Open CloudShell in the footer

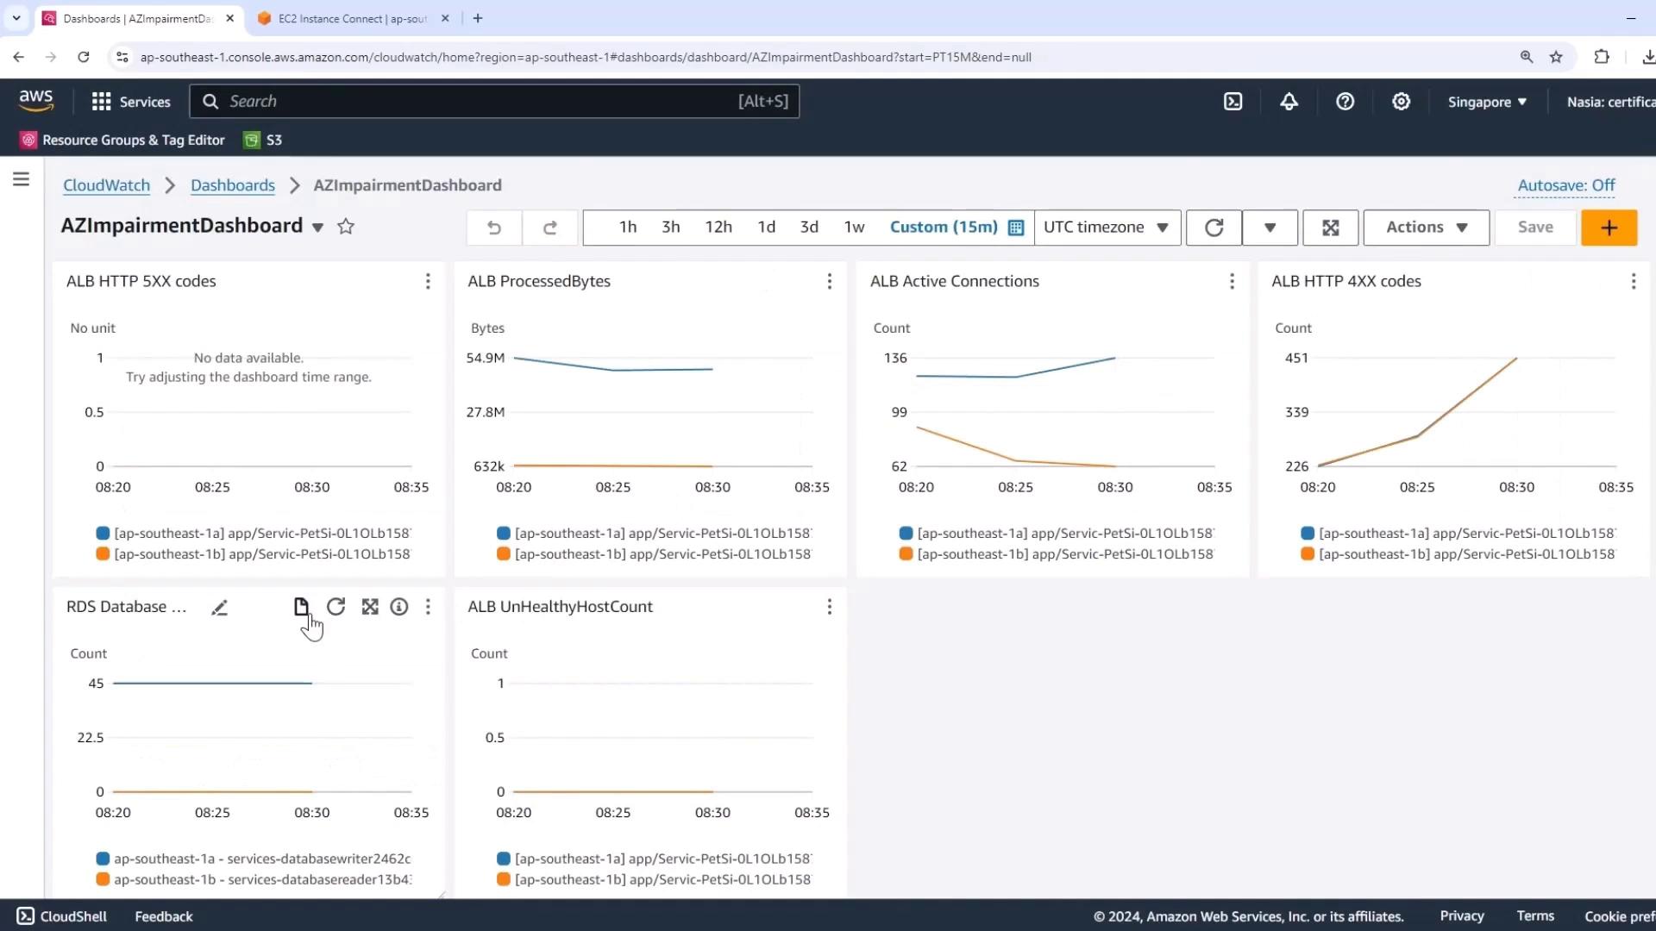pyautogui.click(x=62, y=916)
